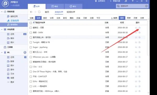Open 正版应用 in the sidebar

pos(13,21)
